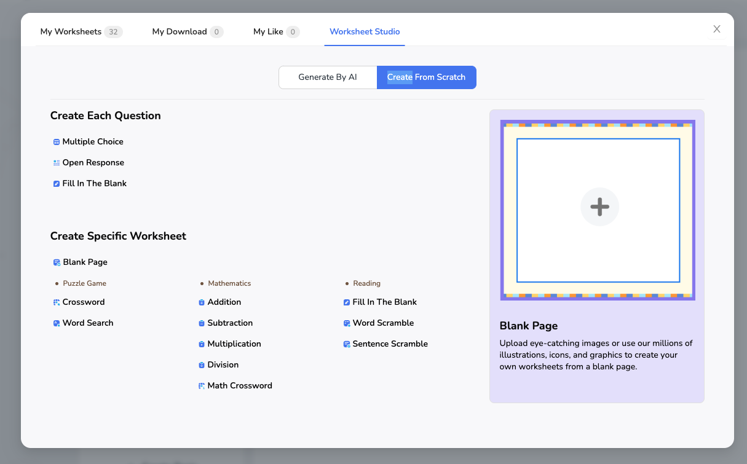Click the Division worksheet icon
747x464 pixels.
pos(201,364)
